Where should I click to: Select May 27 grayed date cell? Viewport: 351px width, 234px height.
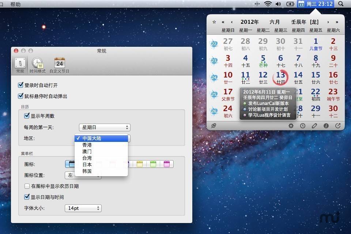228,44
